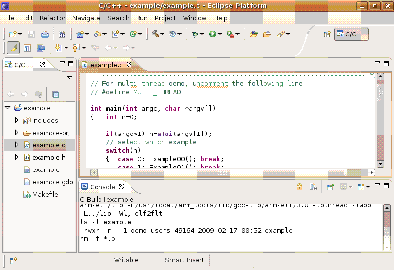Maximize the editor area panel
Image resolution: width=394 pixels, height=270 pixels.
point(386,64)
